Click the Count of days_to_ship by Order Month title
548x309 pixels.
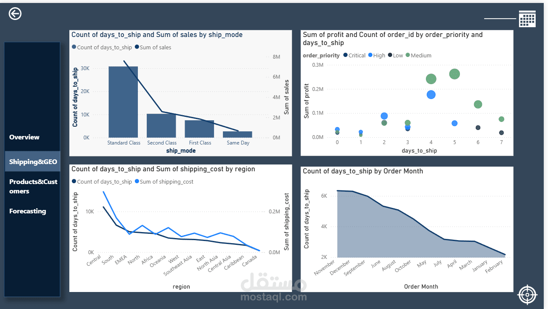(363, 171)
